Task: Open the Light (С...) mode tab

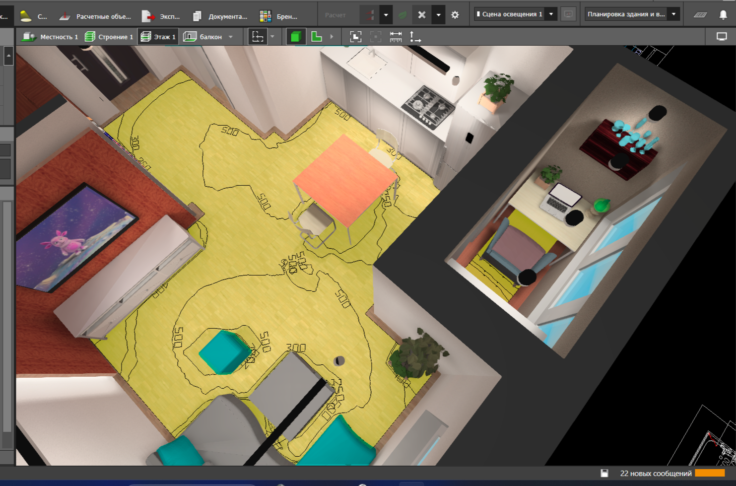Action: 33,16
